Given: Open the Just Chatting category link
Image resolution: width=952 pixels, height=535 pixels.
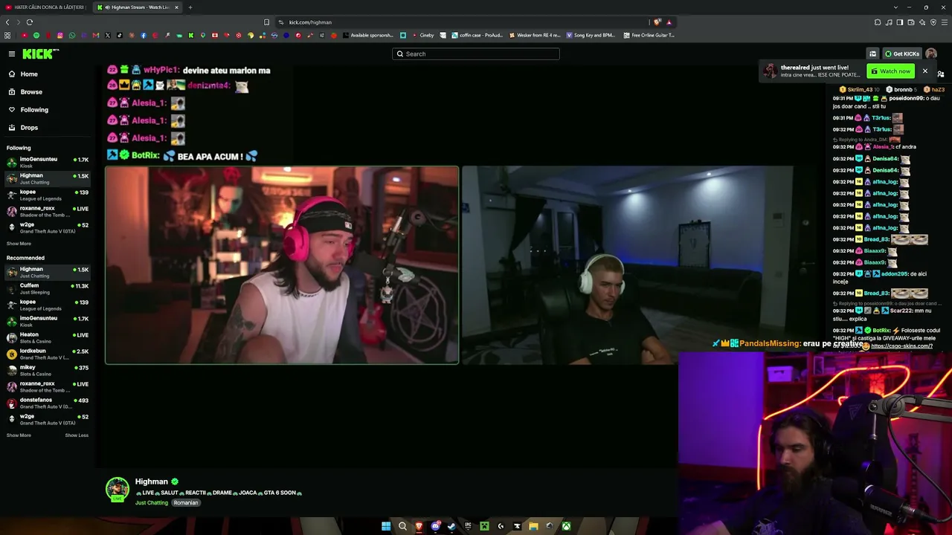Looking at the screenshot, I should pyautogui.click(x=152, y=503).
